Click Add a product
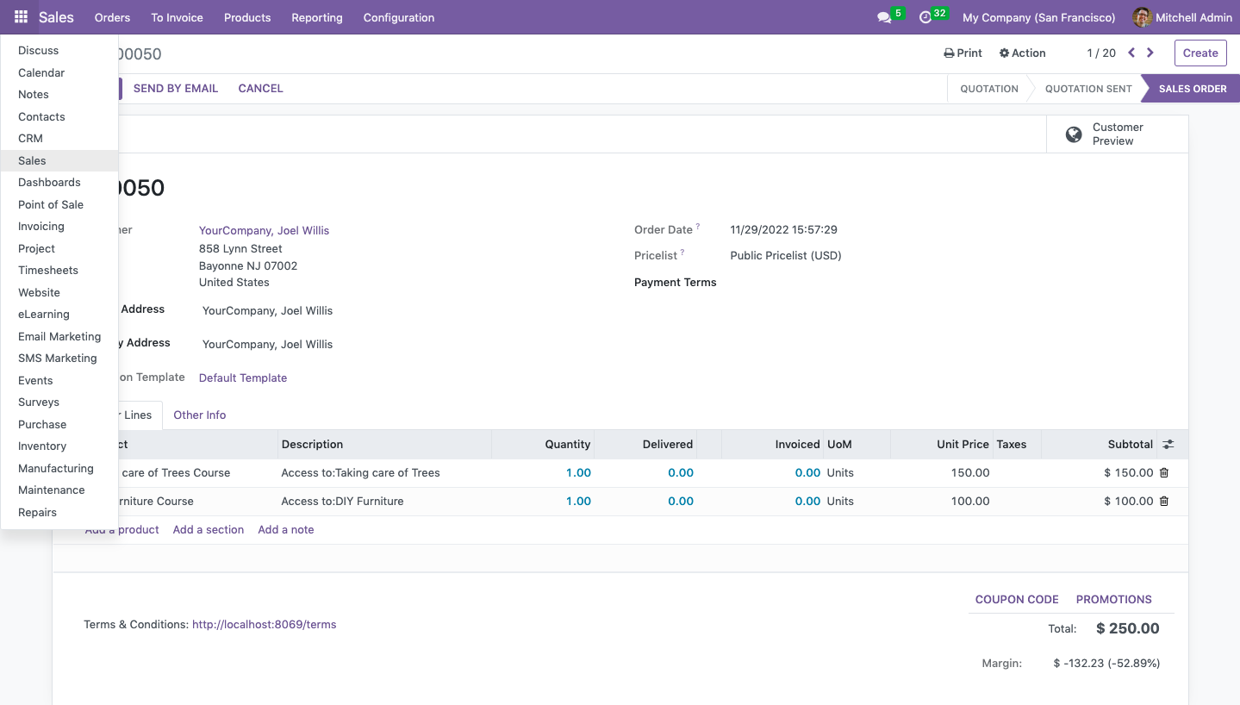The image size is (1240, 705). (121, 529)
